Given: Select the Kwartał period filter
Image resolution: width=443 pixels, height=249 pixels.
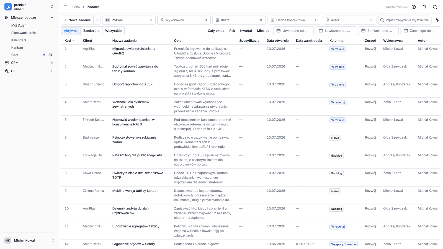Looking at the screenshot, I should pyautogui.click(x=246, y=31).
